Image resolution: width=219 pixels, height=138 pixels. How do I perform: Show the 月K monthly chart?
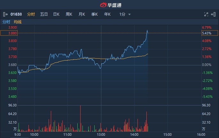pyautogui.click(x=82, y=14)
